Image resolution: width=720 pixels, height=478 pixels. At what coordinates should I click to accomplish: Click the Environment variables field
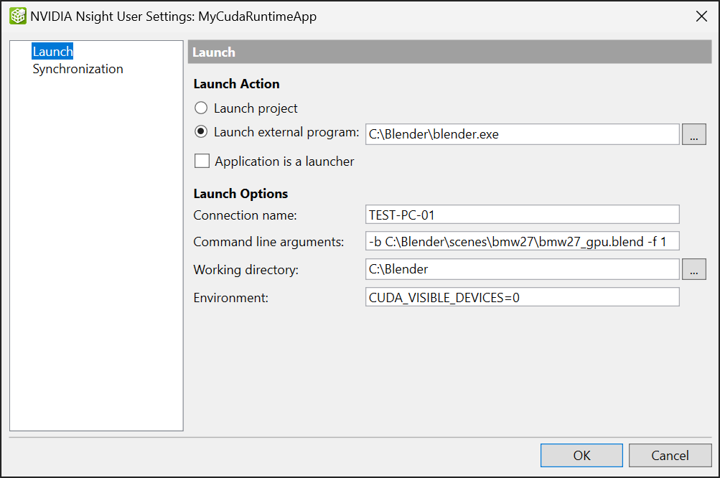tap(522, 297)
